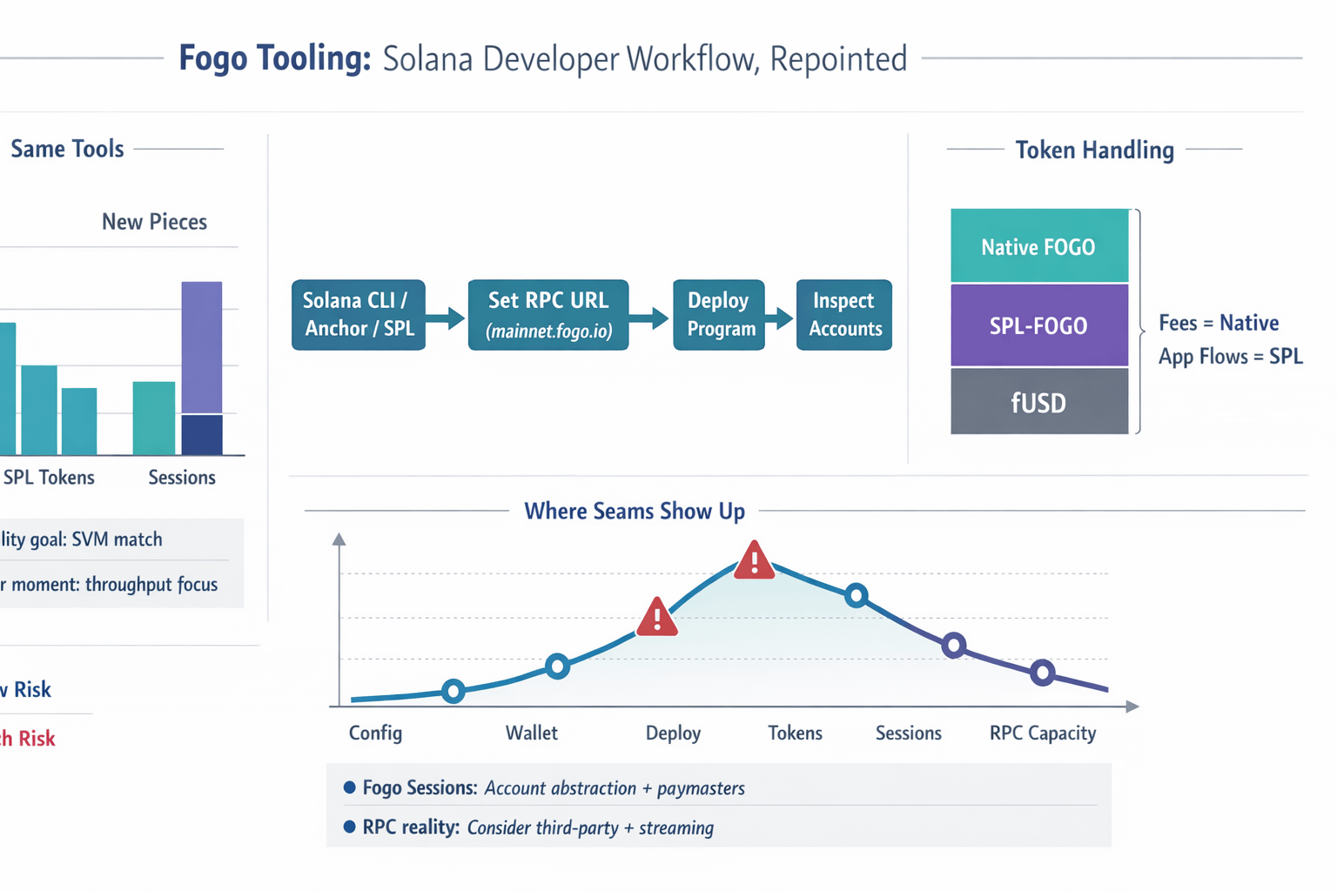1337x891 pixels.
Task: Click the bullet dot beside RPC reality
Action: point(350,827)
